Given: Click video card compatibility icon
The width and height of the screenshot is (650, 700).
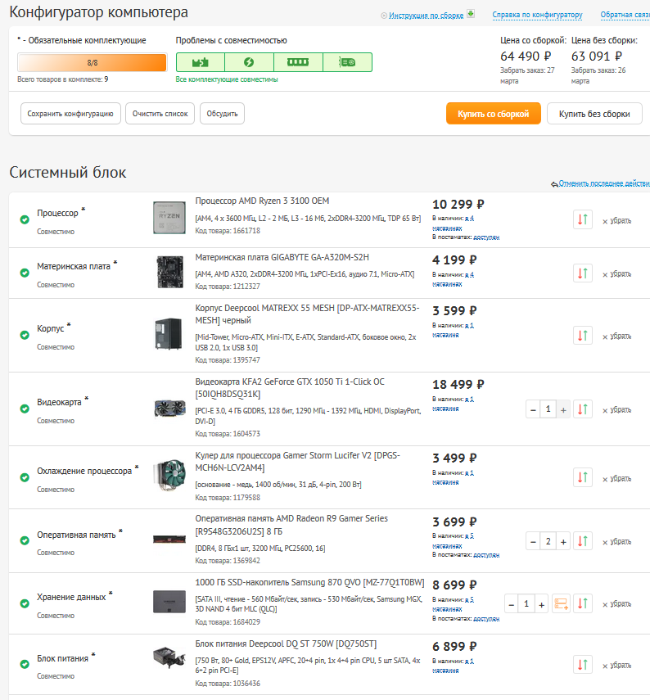Looking at the screenshot, I should (347, 62).
